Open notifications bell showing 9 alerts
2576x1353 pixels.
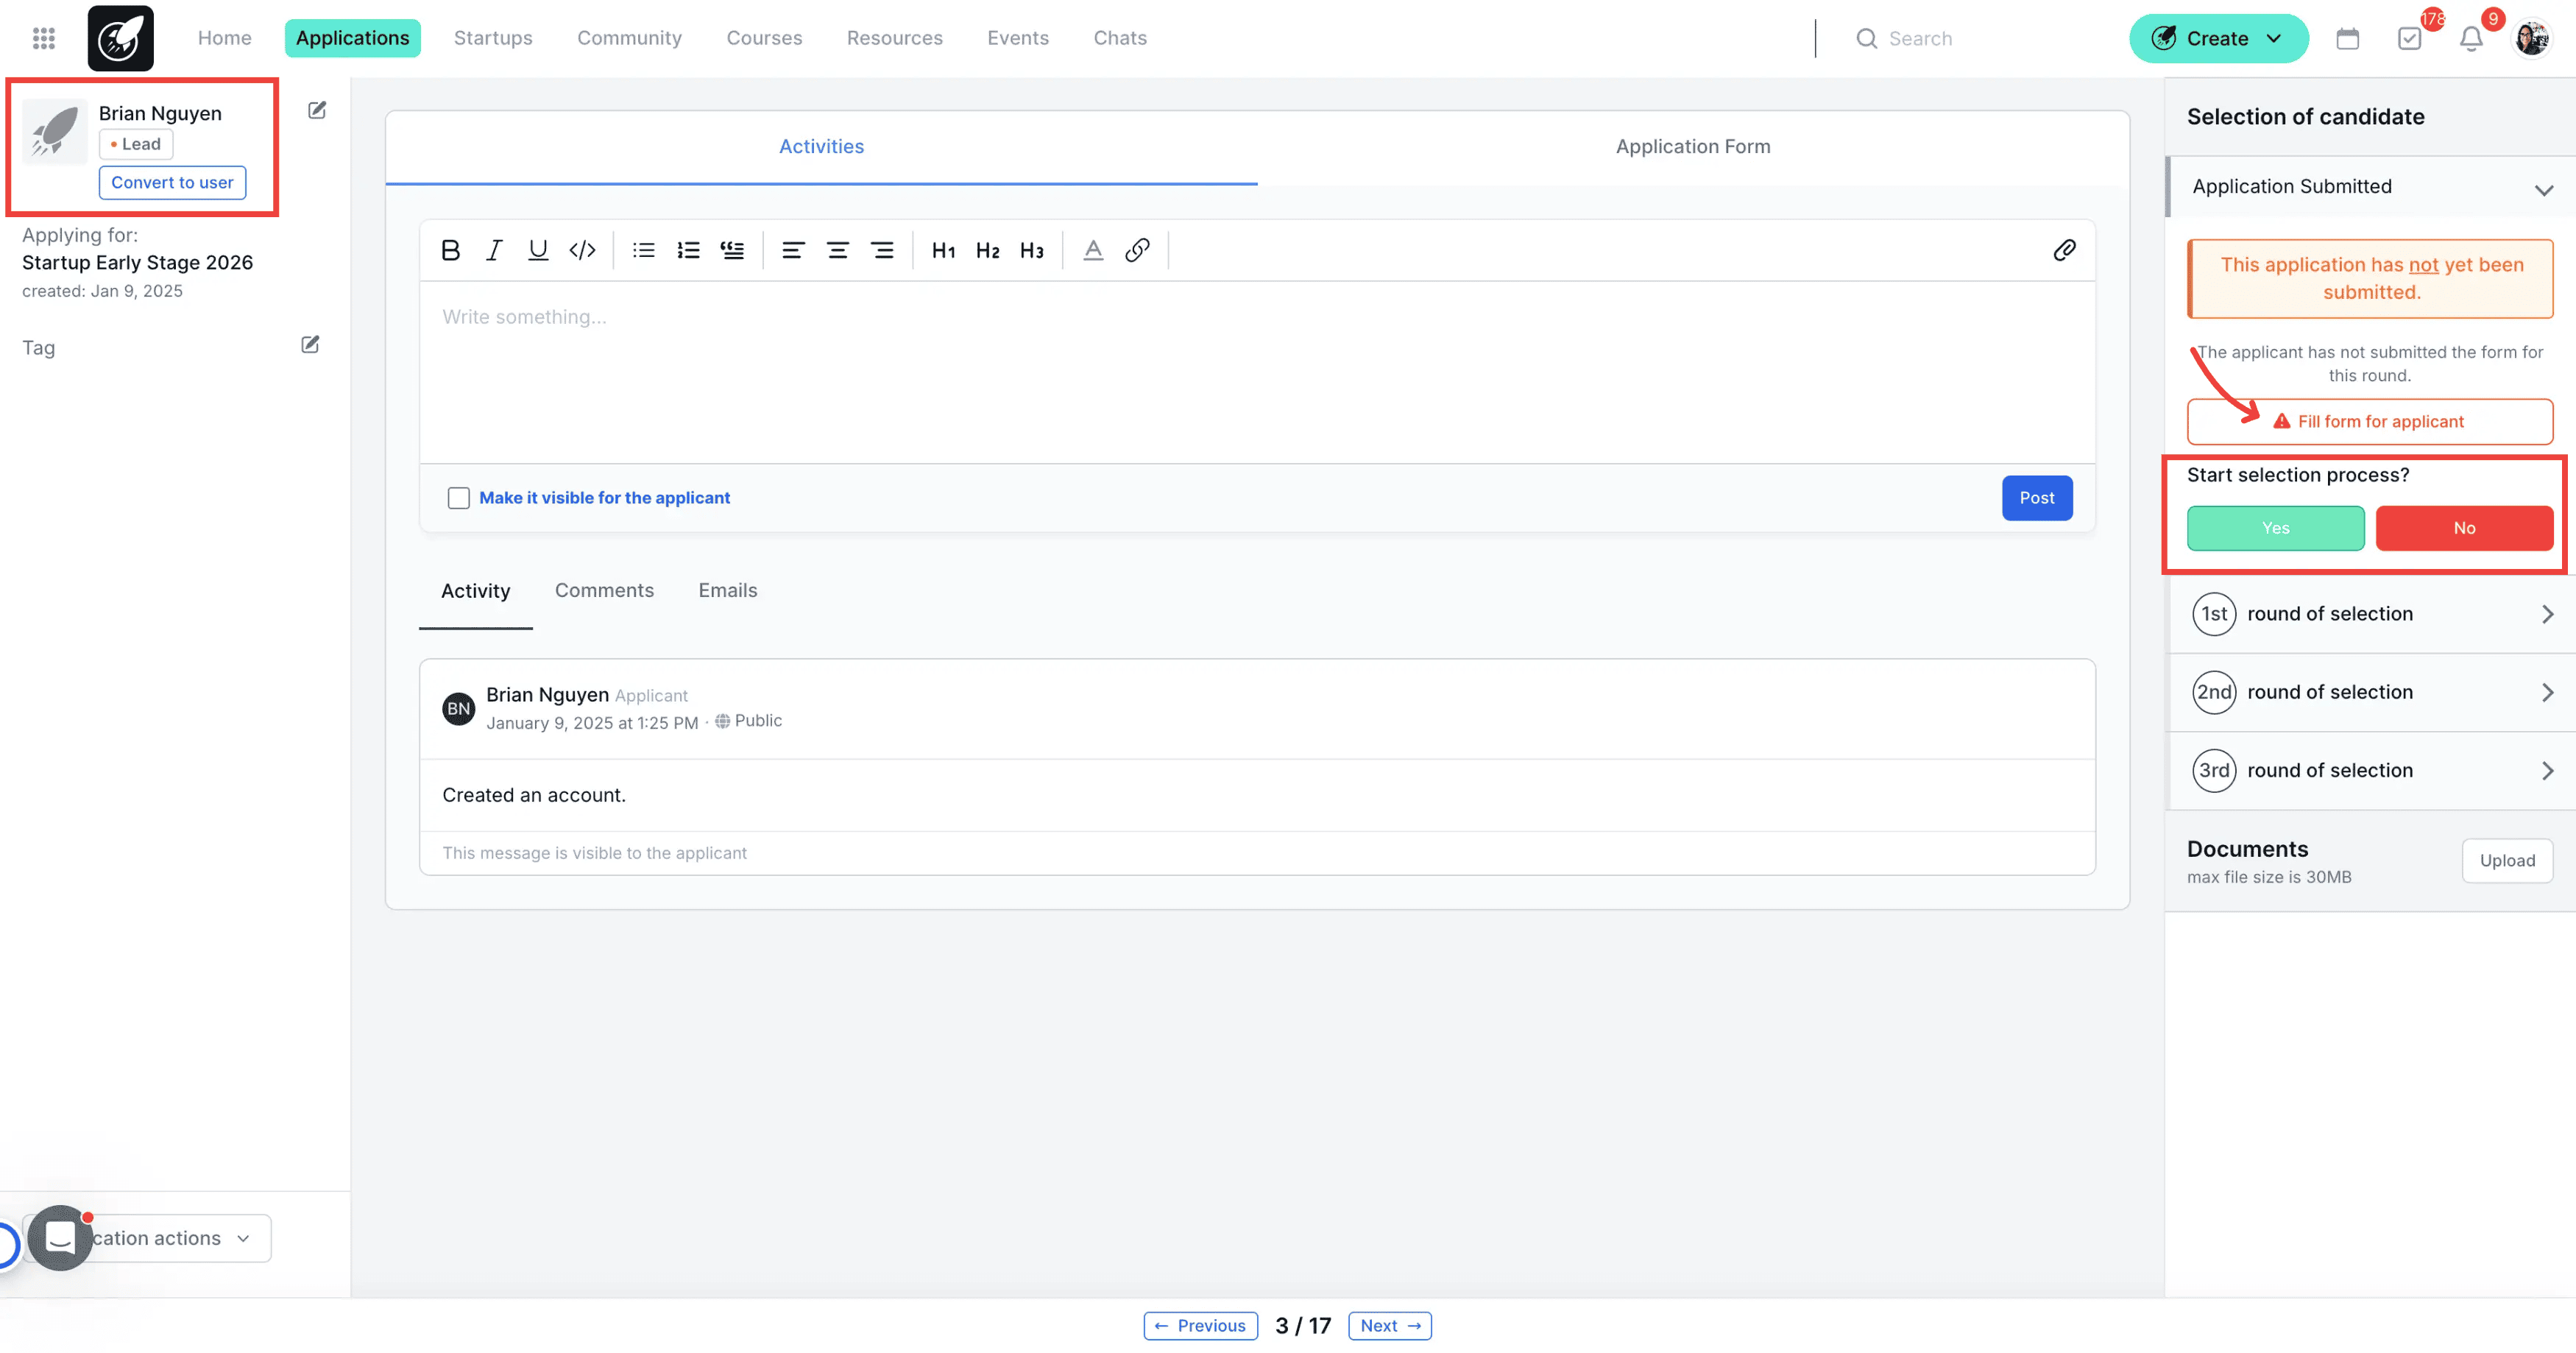pyautogui.click(x=2470, y=40)
